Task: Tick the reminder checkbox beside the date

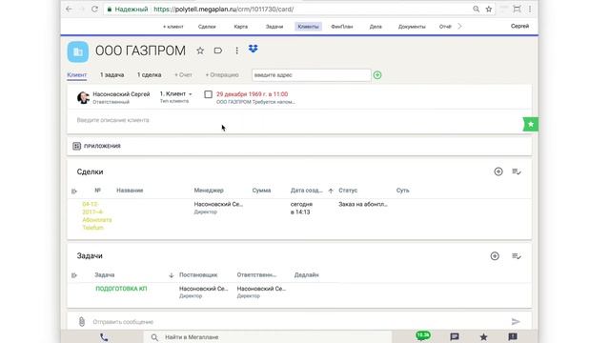Action: [208, 94]
